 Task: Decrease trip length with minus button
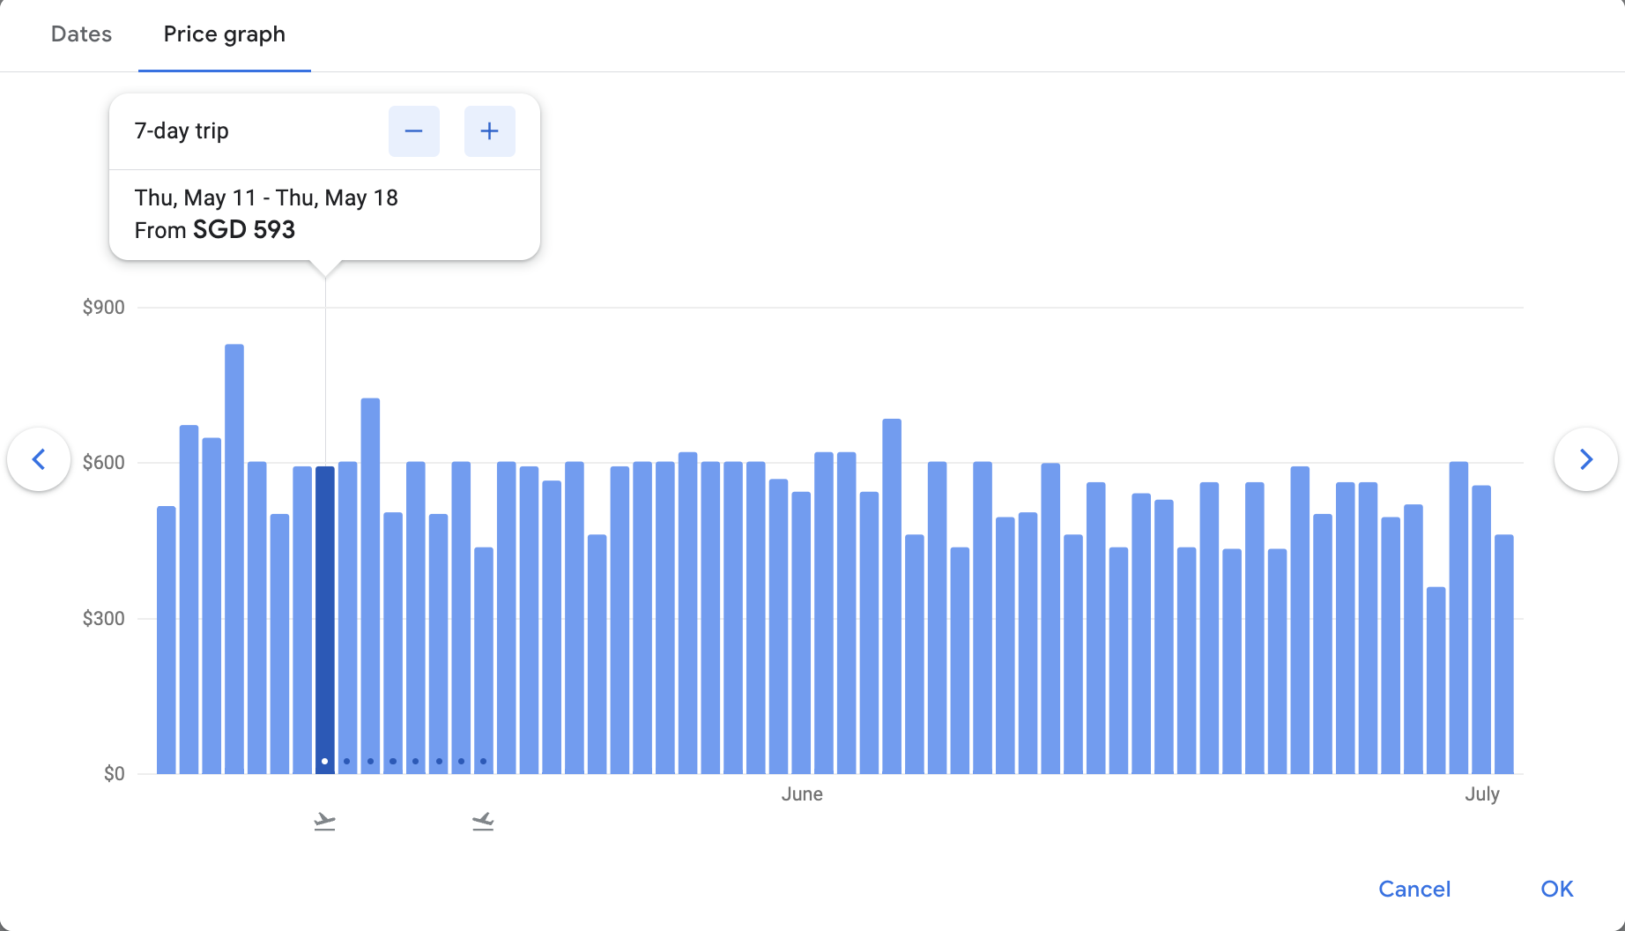point(413,131)
